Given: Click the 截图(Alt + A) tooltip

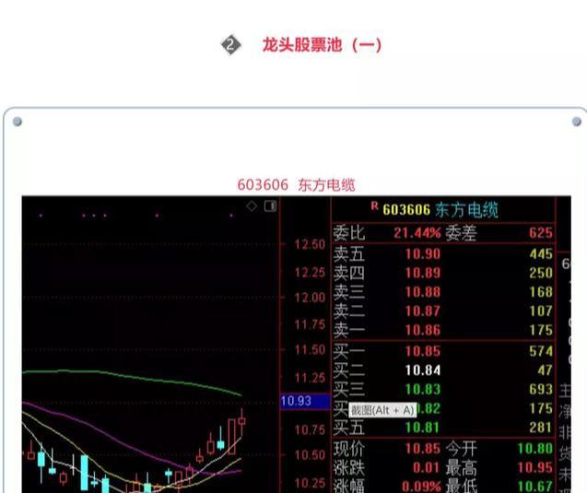Looking at the screenshot, I should click(x=382, y=411).
